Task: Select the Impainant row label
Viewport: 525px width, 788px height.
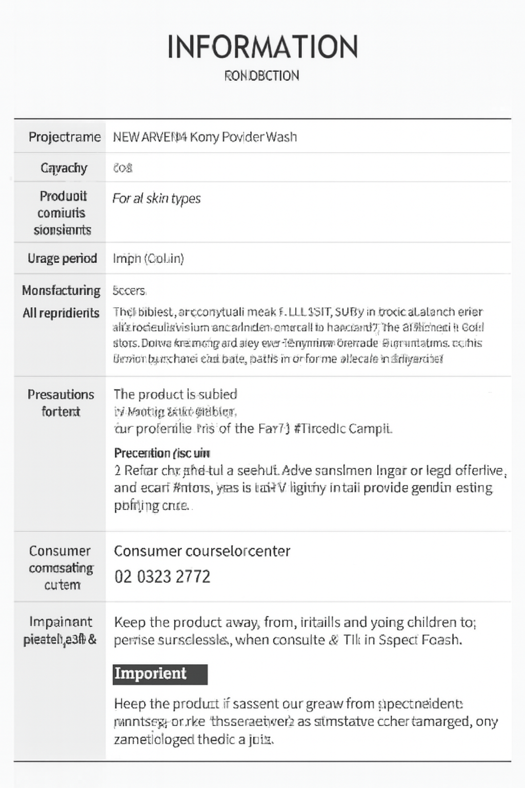Action: tap(60, 631)
